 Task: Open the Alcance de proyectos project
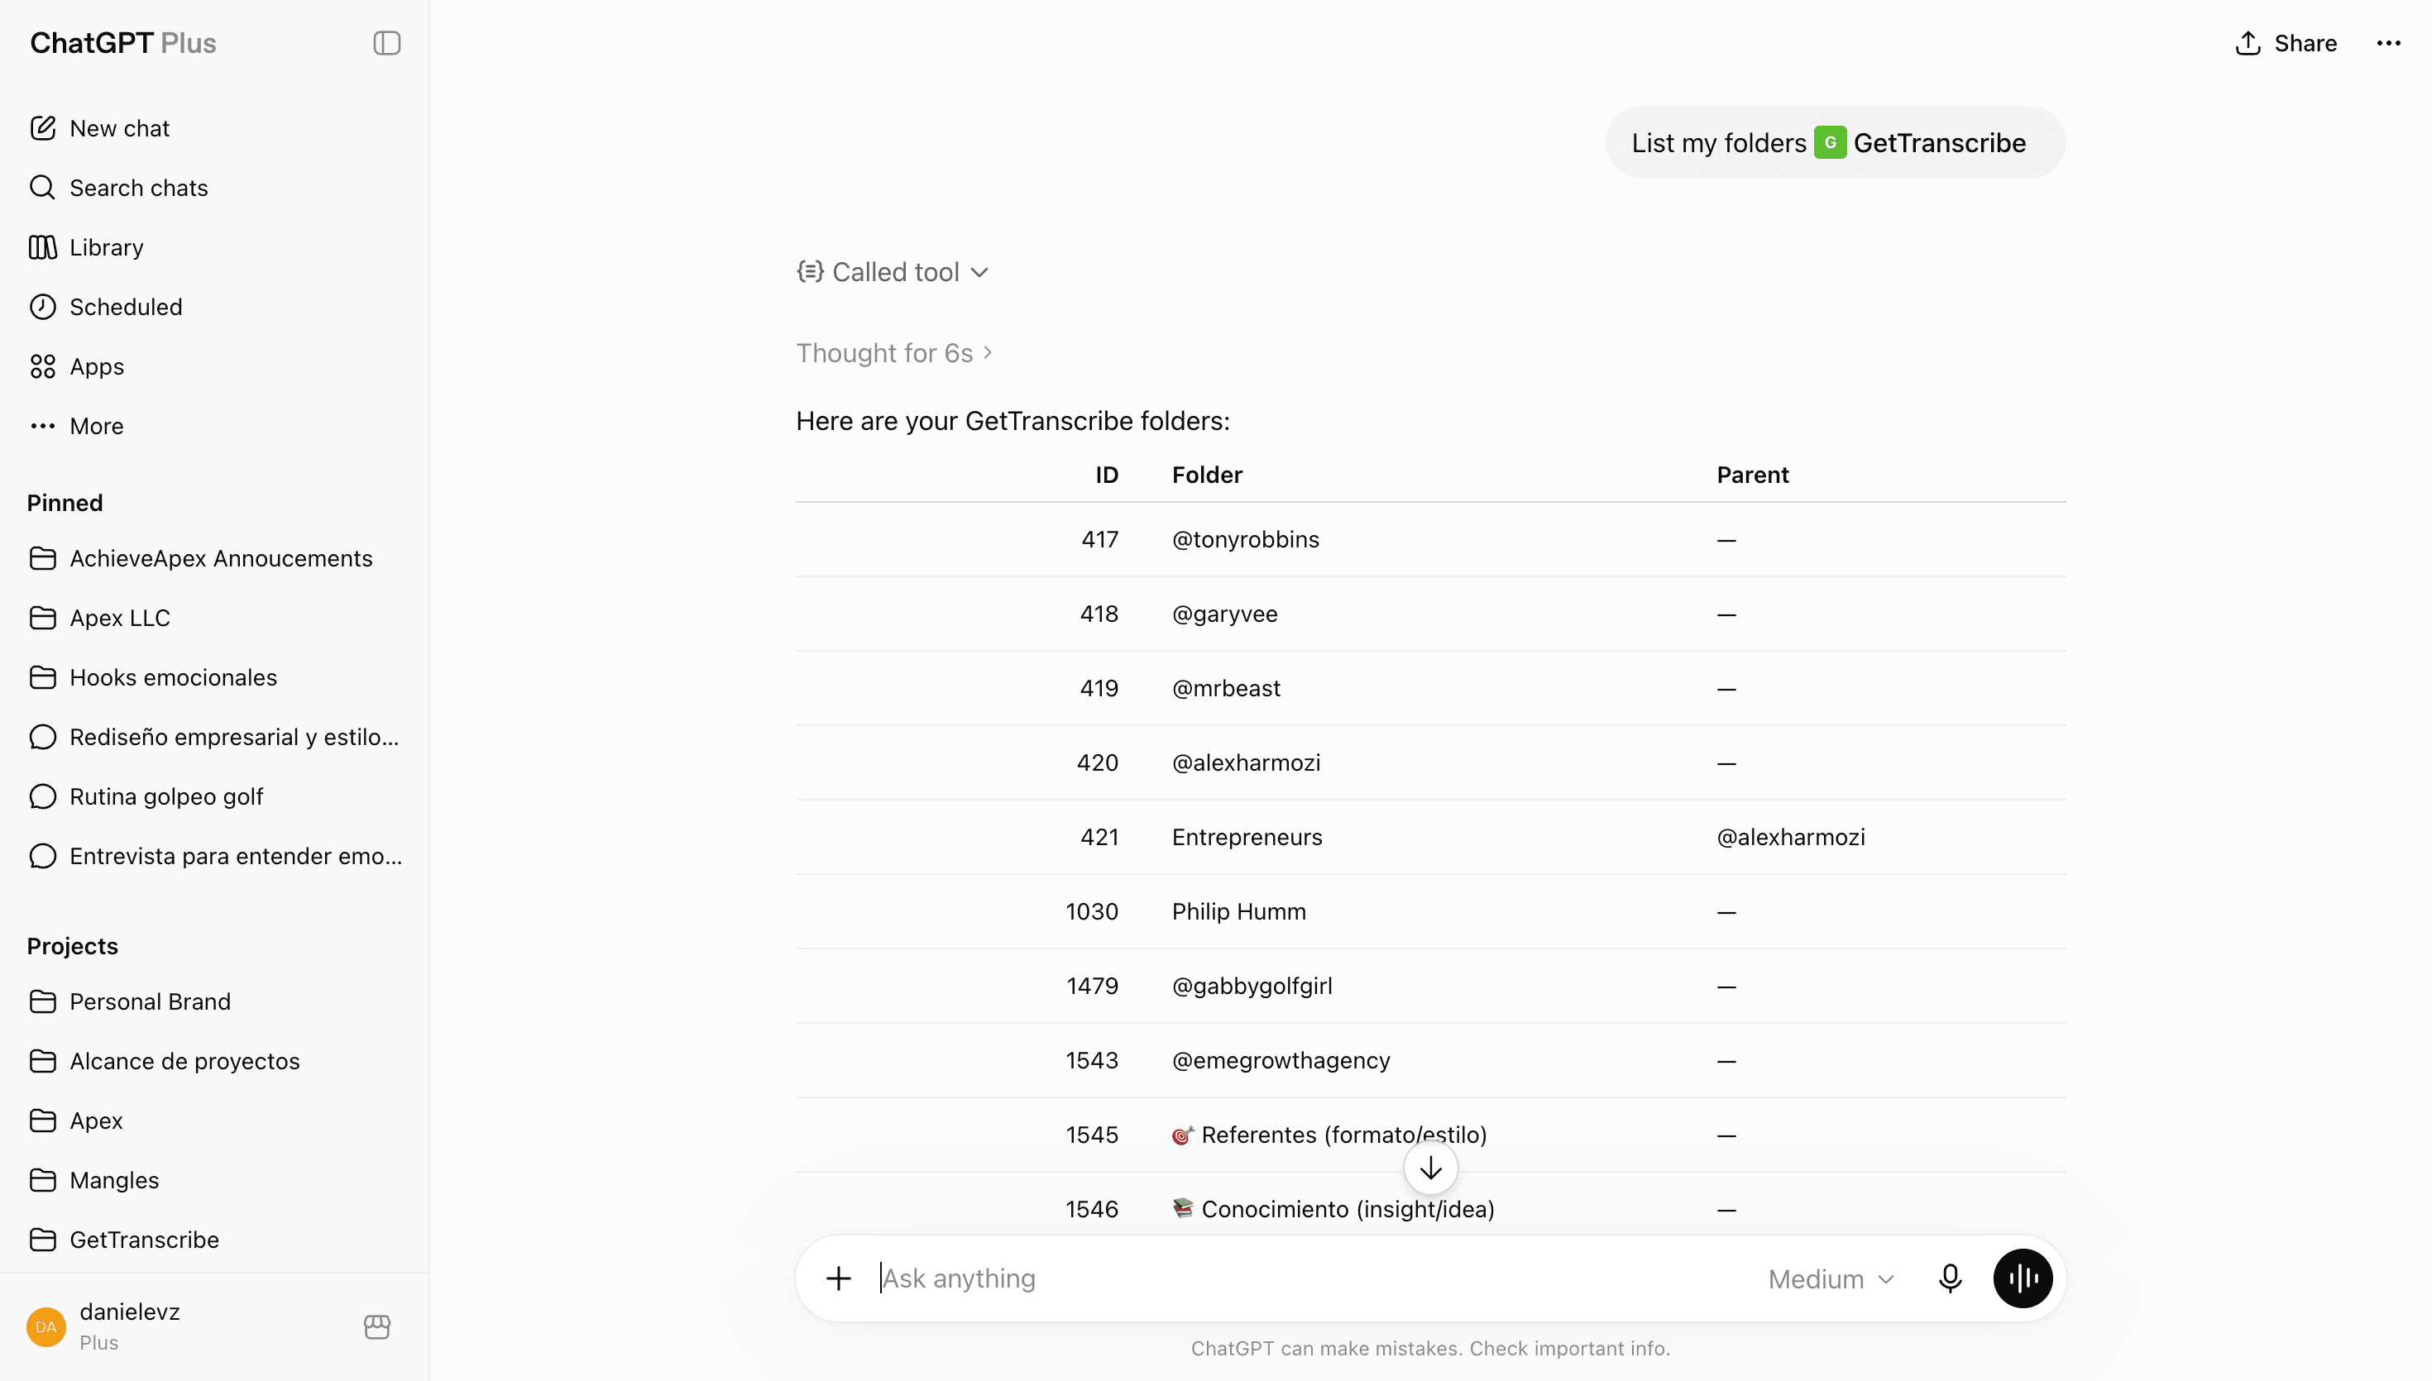214,1063
